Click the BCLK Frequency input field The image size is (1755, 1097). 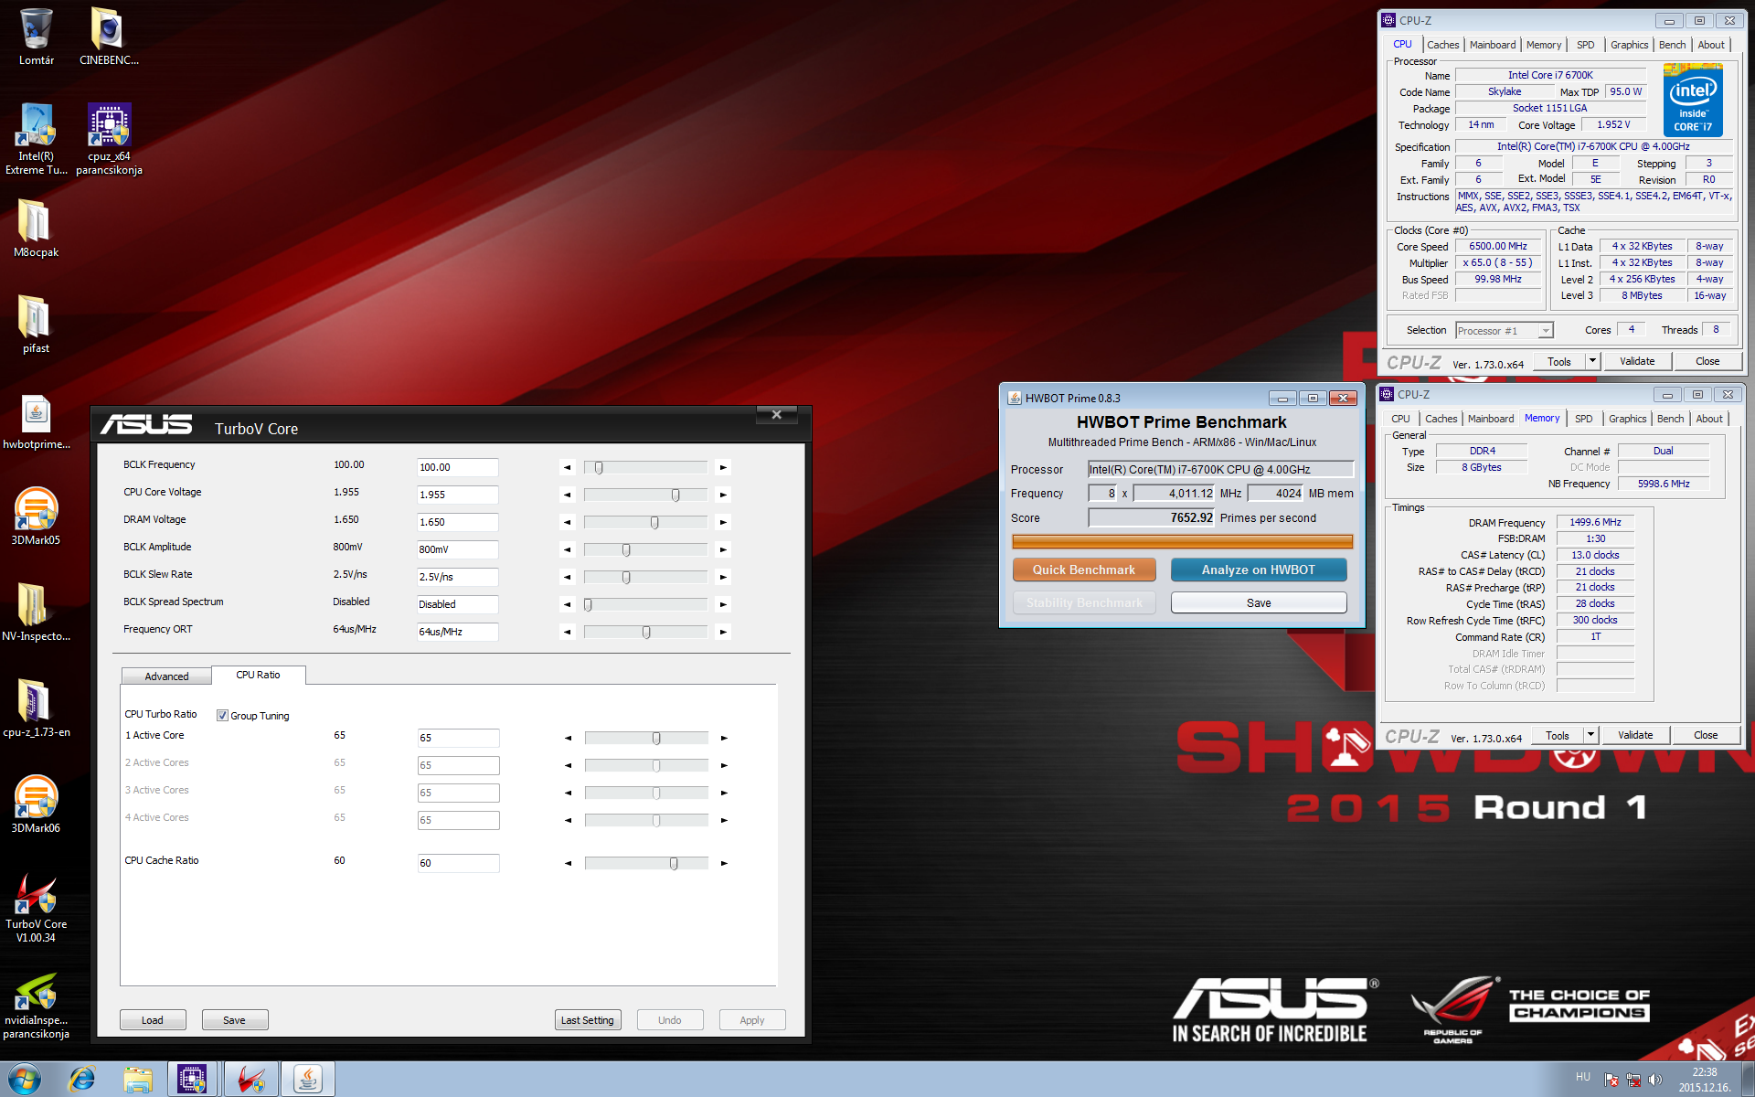pyautogui.click(x=457, y=467)
